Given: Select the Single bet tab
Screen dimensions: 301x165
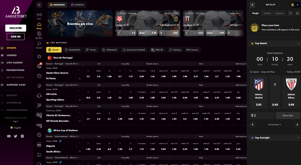Looking at the screenshot, I should coord(256,13).
